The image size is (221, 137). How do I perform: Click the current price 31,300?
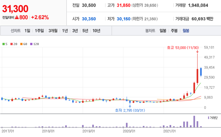tap(15, 9)
